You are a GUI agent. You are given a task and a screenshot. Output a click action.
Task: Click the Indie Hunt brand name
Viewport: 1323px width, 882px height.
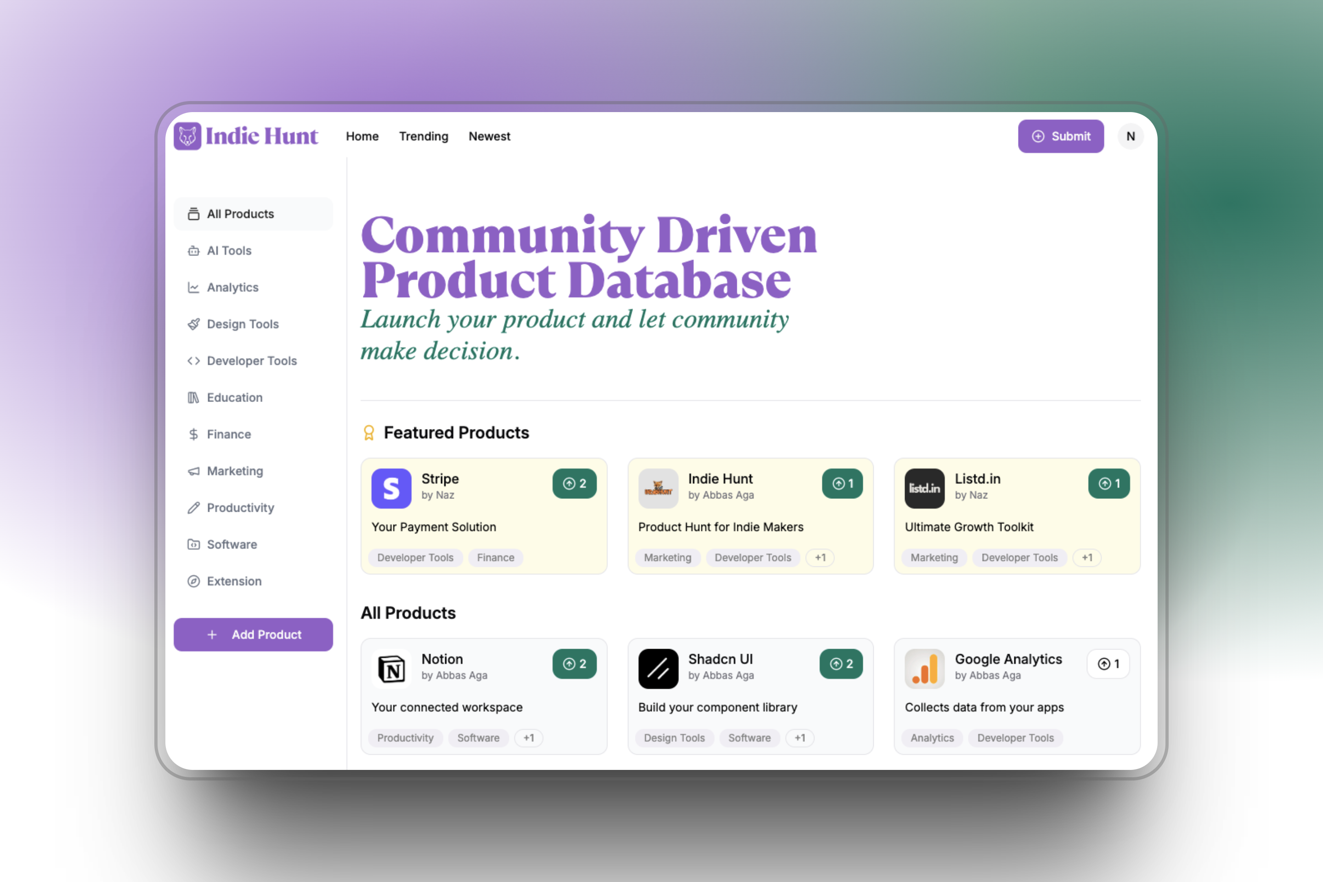point(261,136)
